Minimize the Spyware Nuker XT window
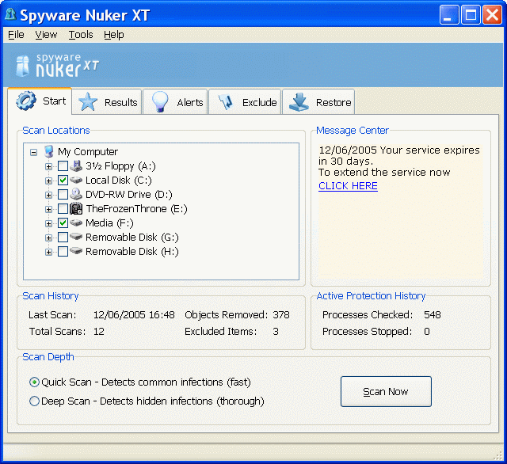Image resolution: width=507 pixels, height=464 pixels. click(449, 15)
